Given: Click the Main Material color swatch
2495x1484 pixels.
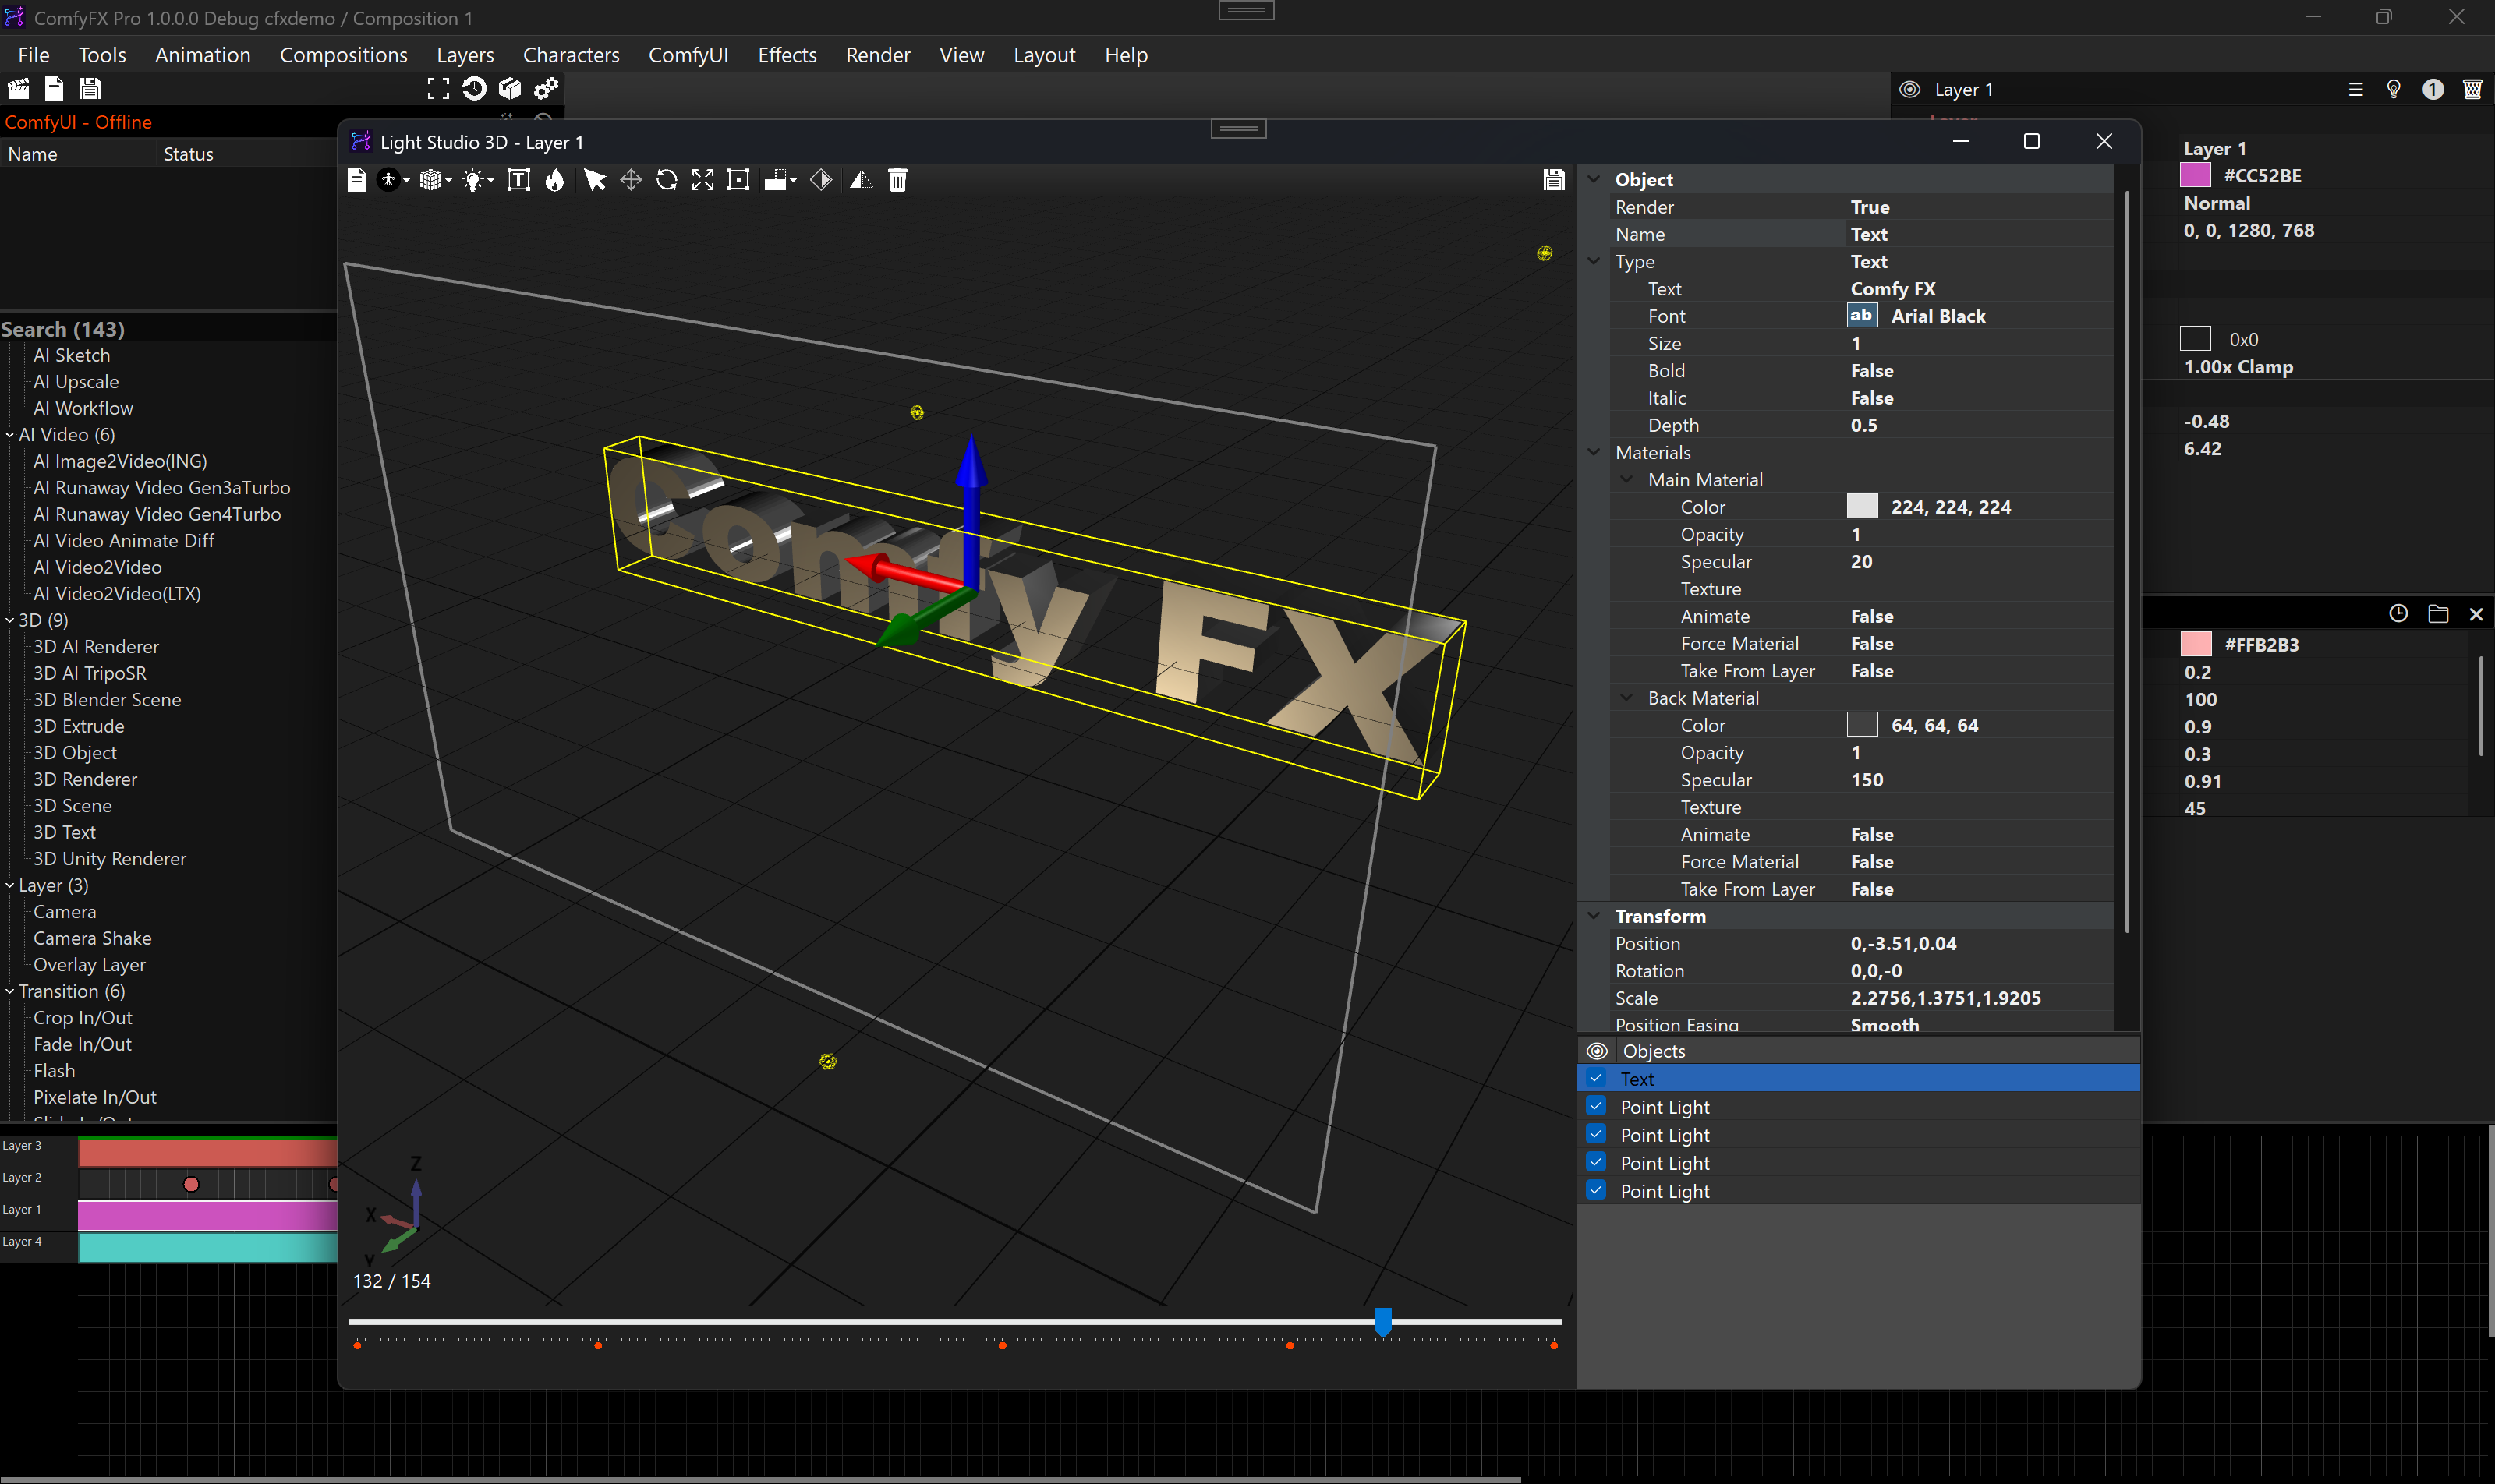Looking at the screenshot, I should click(1861, 507).
